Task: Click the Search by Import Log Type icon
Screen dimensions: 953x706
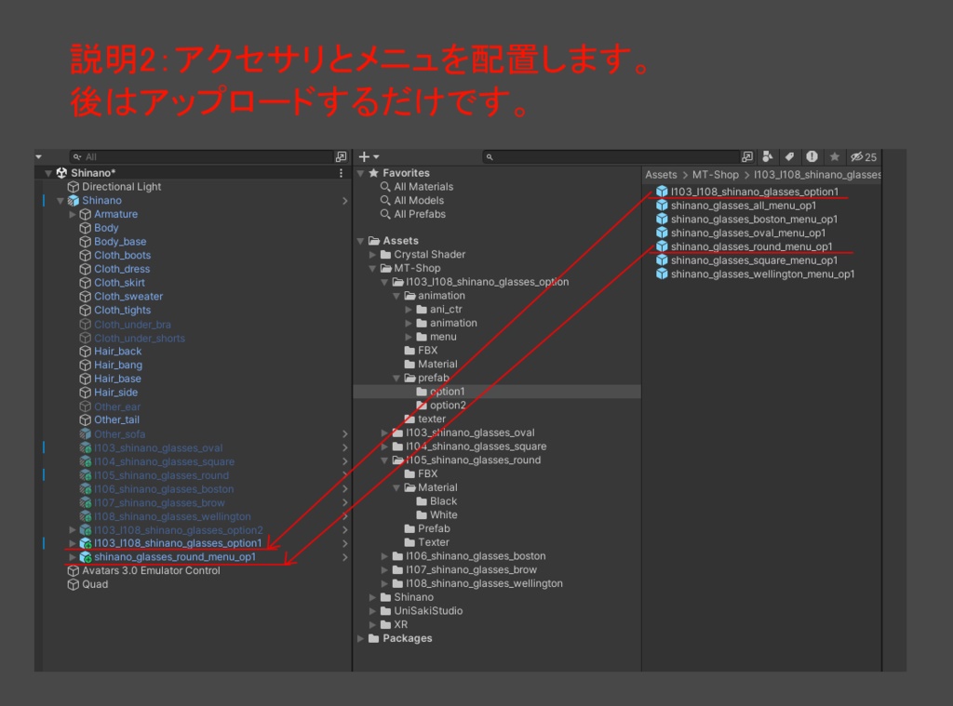Action: coord(812,157)
